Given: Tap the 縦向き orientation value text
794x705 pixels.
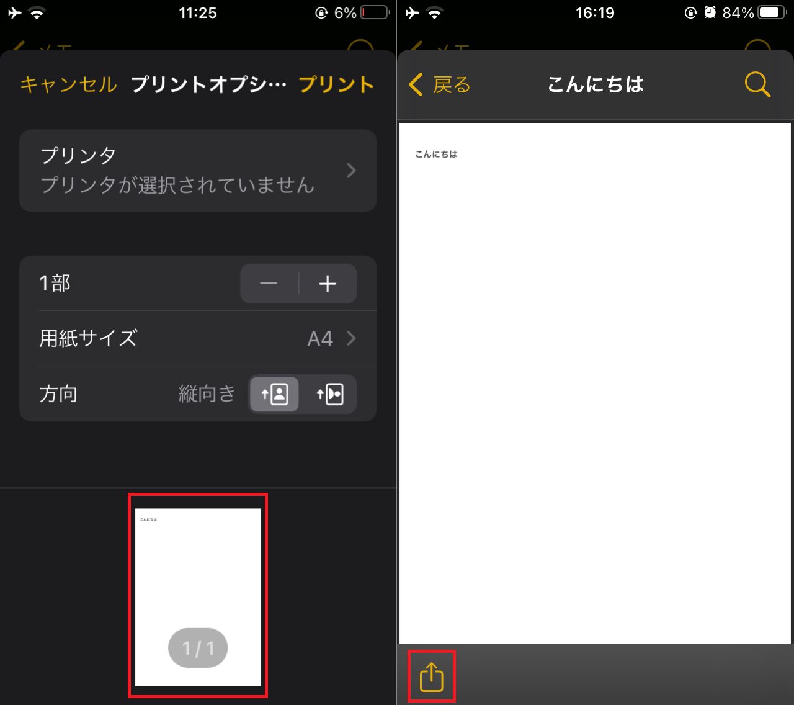Looking at the screenshot, I should (207, 394).
